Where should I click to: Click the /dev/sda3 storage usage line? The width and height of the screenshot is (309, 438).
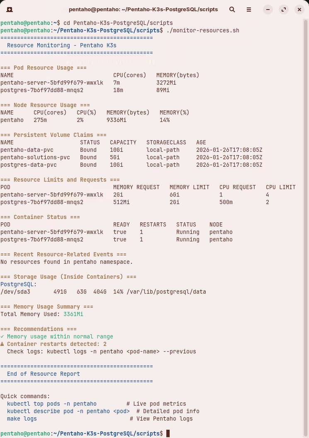pos(103,292)
